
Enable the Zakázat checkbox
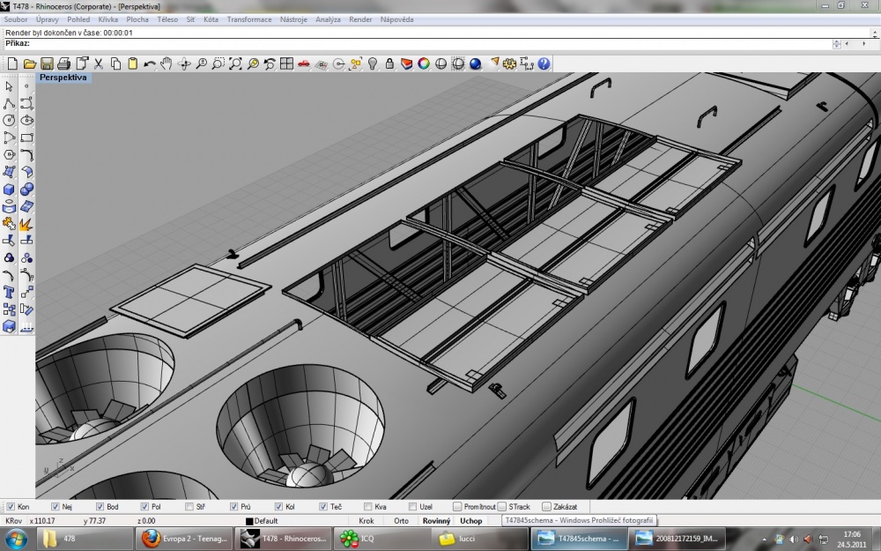547,507
